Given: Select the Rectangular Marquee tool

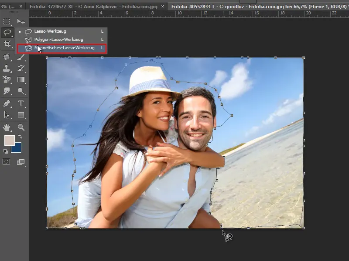Looking at the screenshot, I should (x=7, y=21).
